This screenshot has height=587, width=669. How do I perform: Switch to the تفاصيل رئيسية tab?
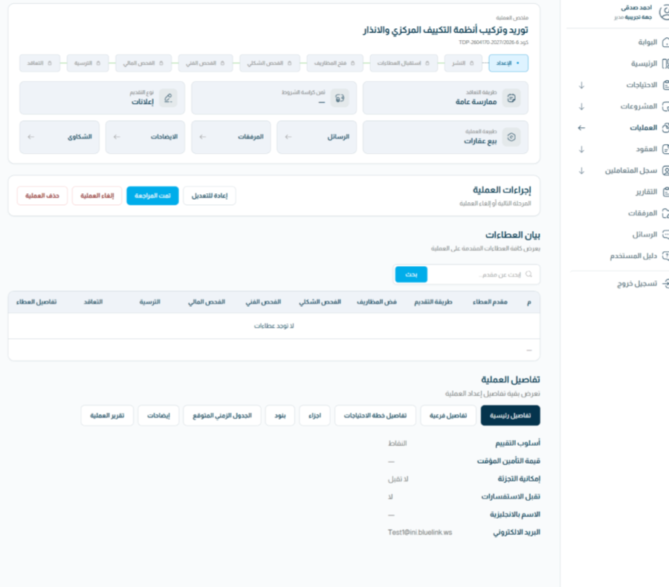click(x=510, y=415)
